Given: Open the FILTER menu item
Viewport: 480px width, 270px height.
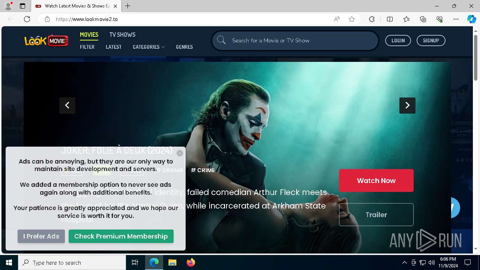Looking at the screenshot, I should tap(87, 47).
